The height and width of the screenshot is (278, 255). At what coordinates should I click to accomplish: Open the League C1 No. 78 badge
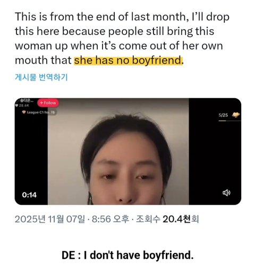point(39,112)
